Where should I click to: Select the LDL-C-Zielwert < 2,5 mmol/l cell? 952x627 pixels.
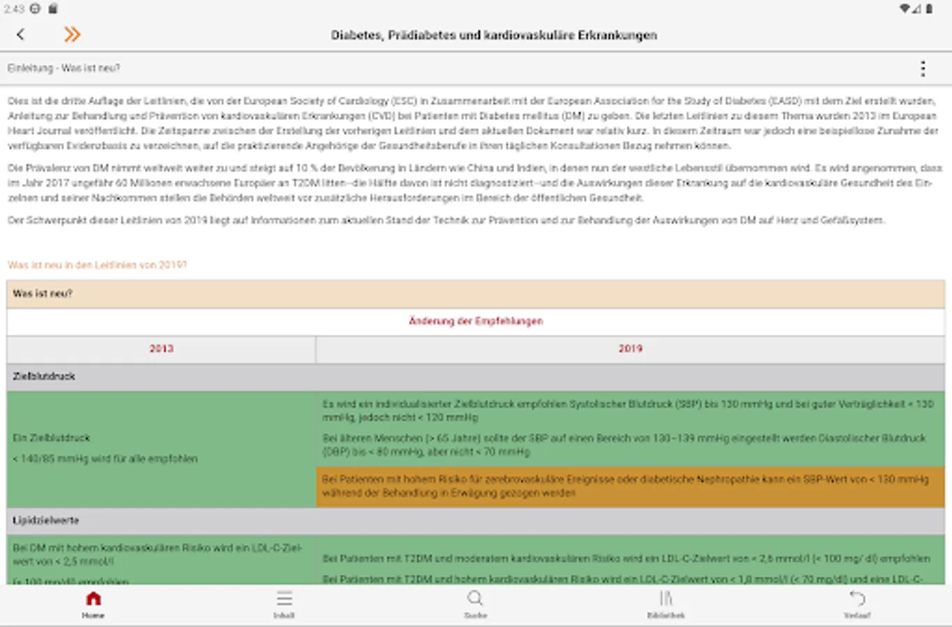click(x=162, y=559)
